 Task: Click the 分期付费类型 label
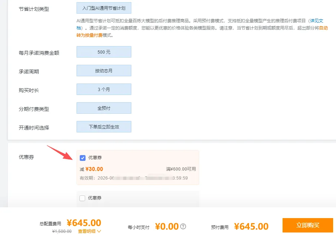coord(34,109)
